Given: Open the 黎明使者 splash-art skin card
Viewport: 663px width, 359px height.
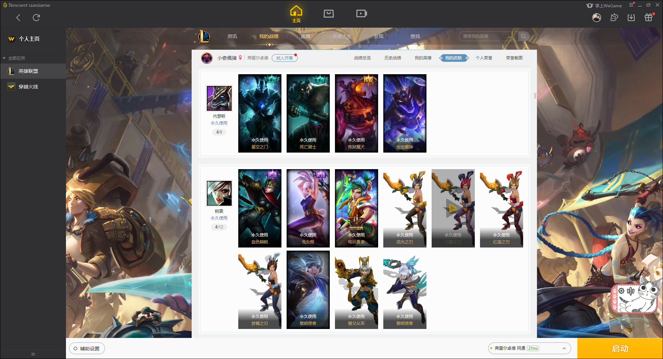Looking at the screenshot, I should click(308, 290).
